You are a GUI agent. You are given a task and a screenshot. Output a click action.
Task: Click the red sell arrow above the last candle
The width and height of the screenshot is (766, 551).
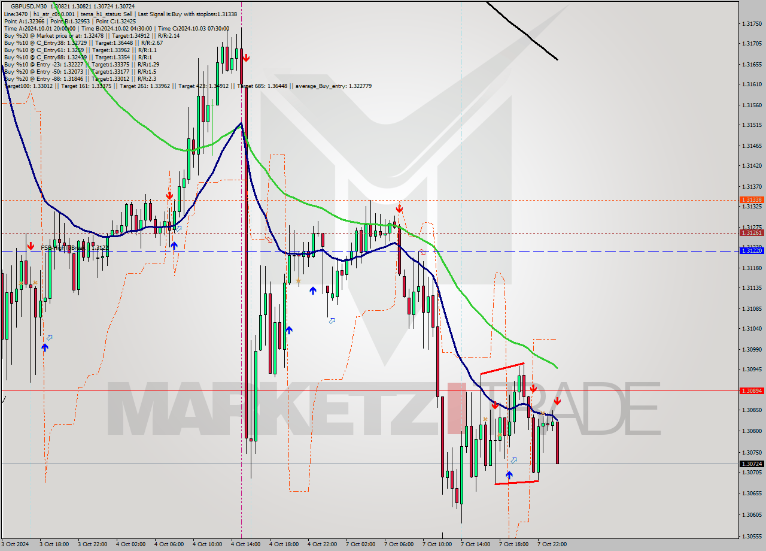tap(557, 401)
